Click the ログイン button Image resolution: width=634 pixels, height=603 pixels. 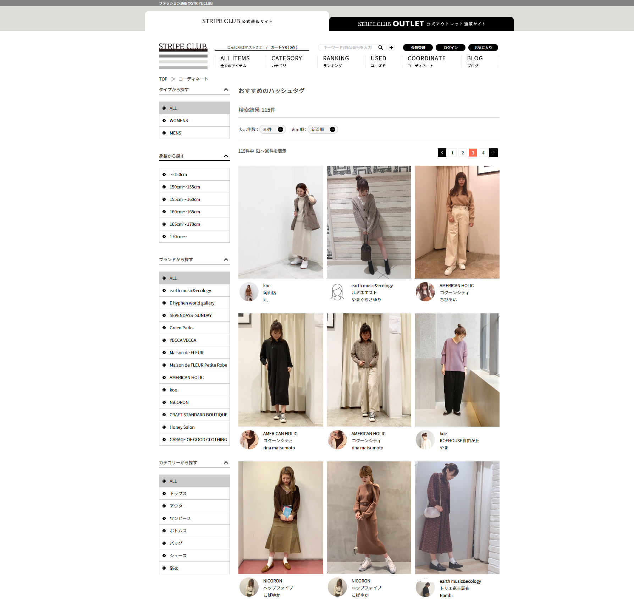[451, 48]
